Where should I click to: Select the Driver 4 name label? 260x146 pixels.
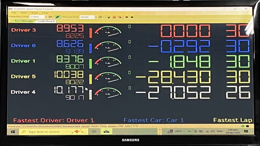point(23,92)
